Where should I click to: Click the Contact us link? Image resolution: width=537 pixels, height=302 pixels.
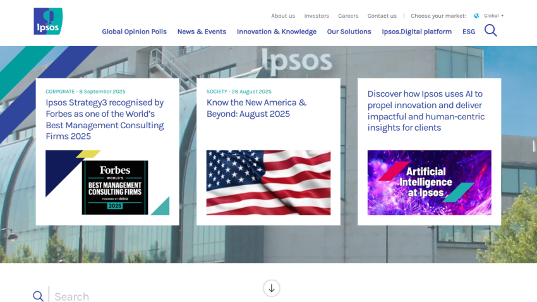pos(382,16)
